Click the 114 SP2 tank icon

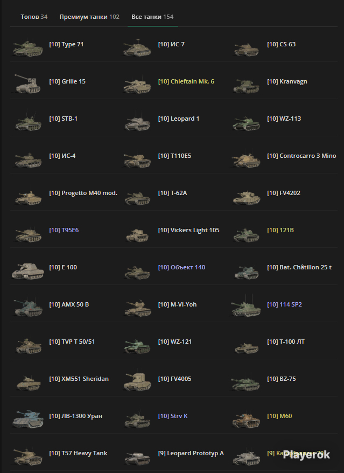pyautogui.click(x=247, y=306)
